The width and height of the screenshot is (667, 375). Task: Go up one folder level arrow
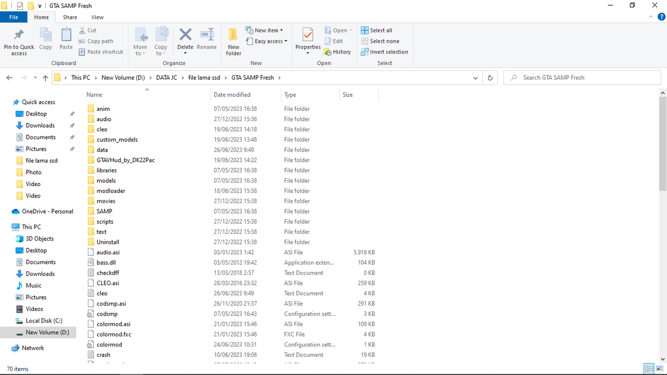point(45,78)
